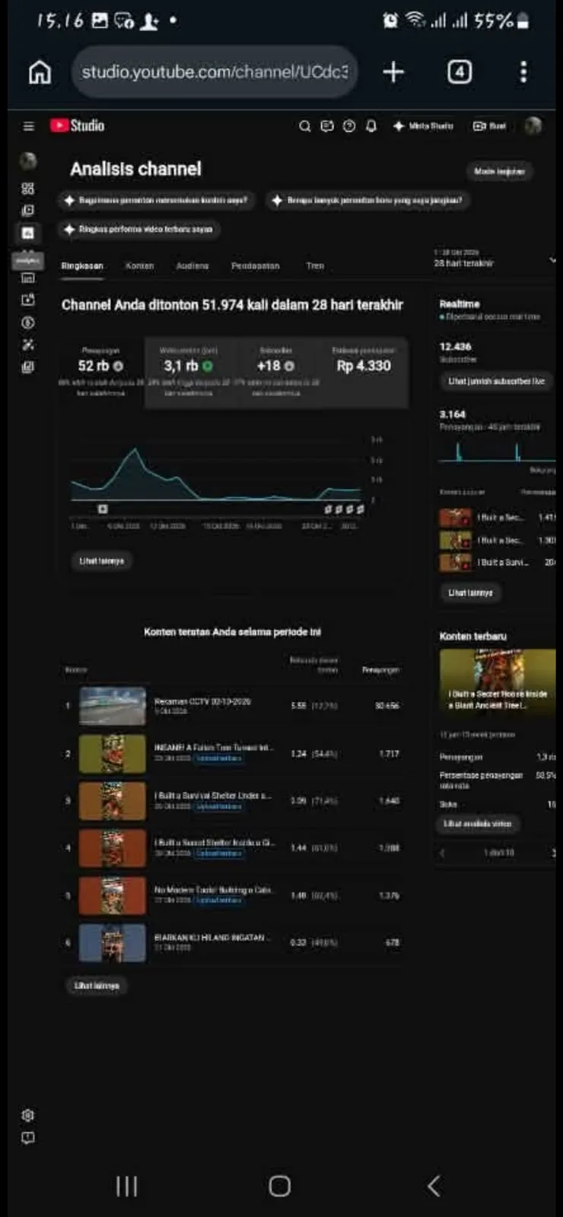
Task: Open the comments icon in header
Action: tap(327, 126)
